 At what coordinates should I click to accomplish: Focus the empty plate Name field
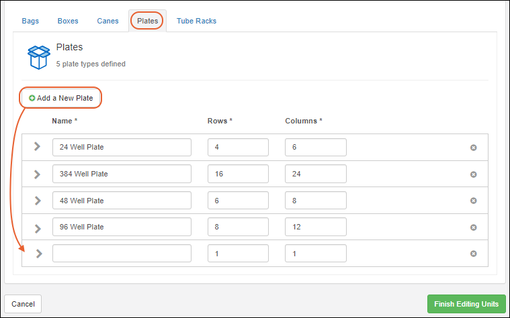(122, 254)
